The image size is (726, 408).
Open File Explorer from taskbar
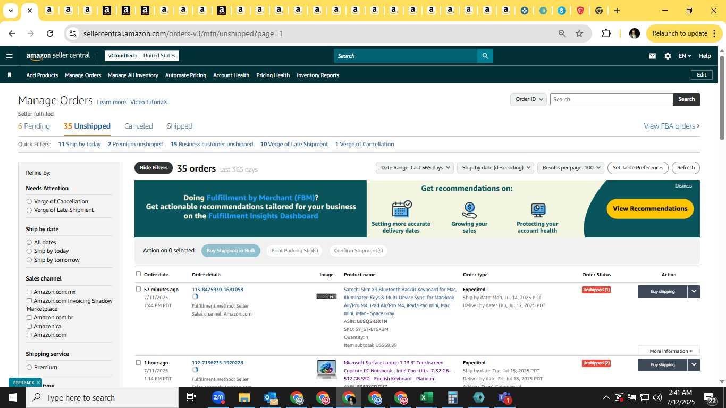(x=244, y=397)
